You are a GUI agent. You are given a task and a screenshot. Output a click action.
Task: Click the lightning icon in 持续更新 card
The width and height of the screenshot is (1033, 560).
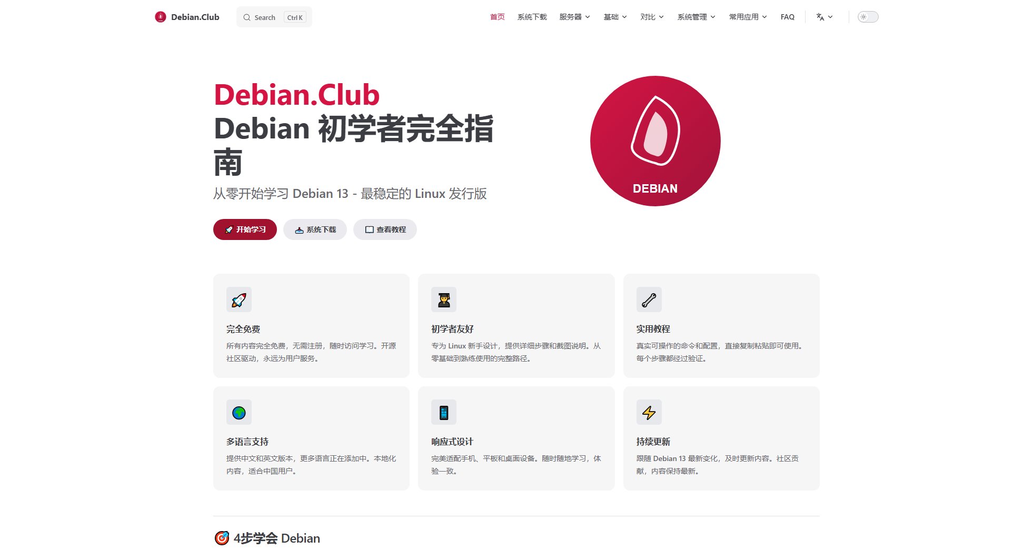click(x=649, y=413)
